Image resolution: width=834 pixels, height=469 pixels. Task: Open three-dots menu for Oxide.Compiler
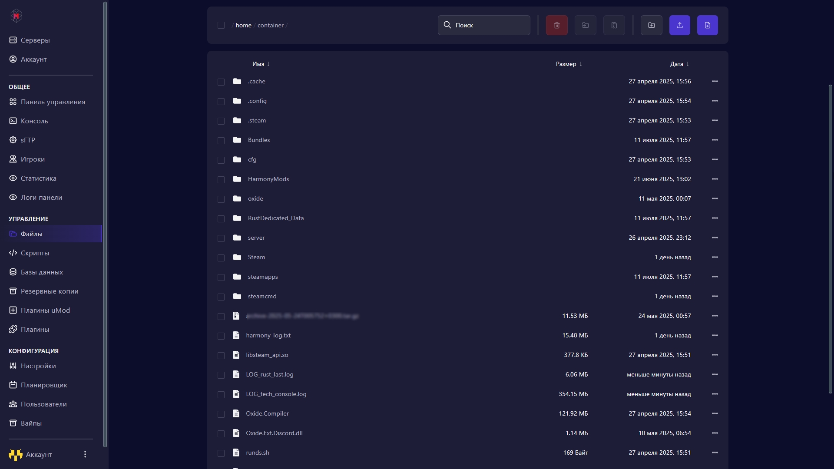click(715, 413)
